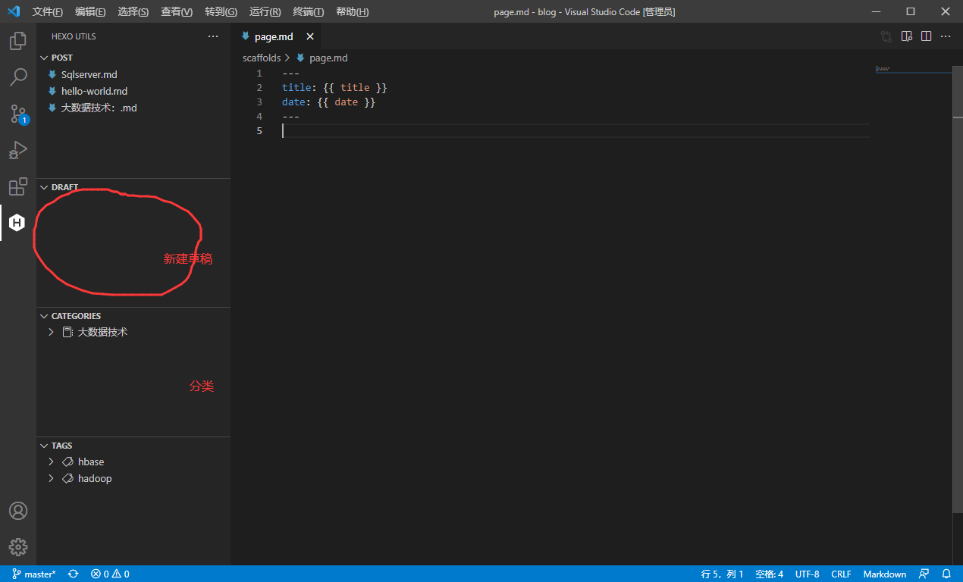Click line number 2 in the gutter

click(x=259, y=88)
